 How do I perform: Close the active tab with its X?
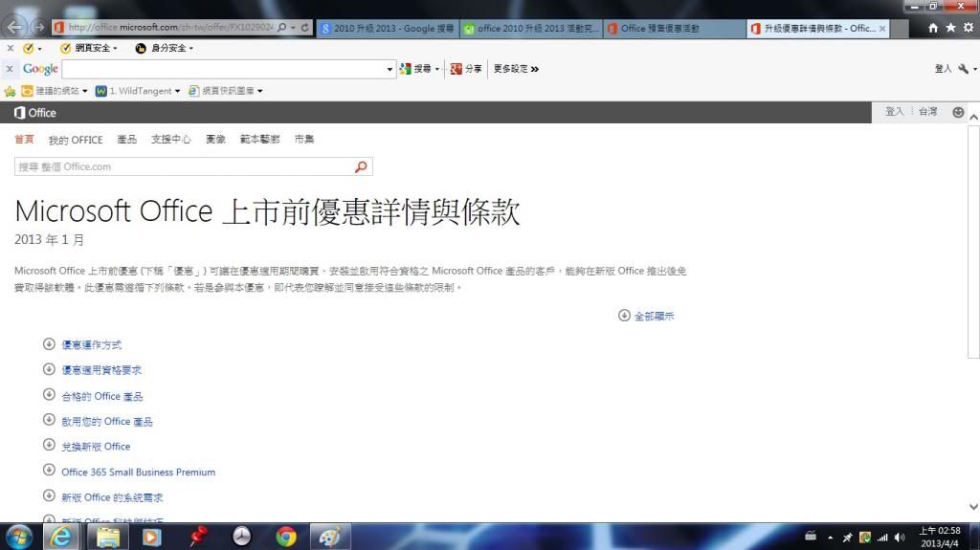[x=881, y=28]
